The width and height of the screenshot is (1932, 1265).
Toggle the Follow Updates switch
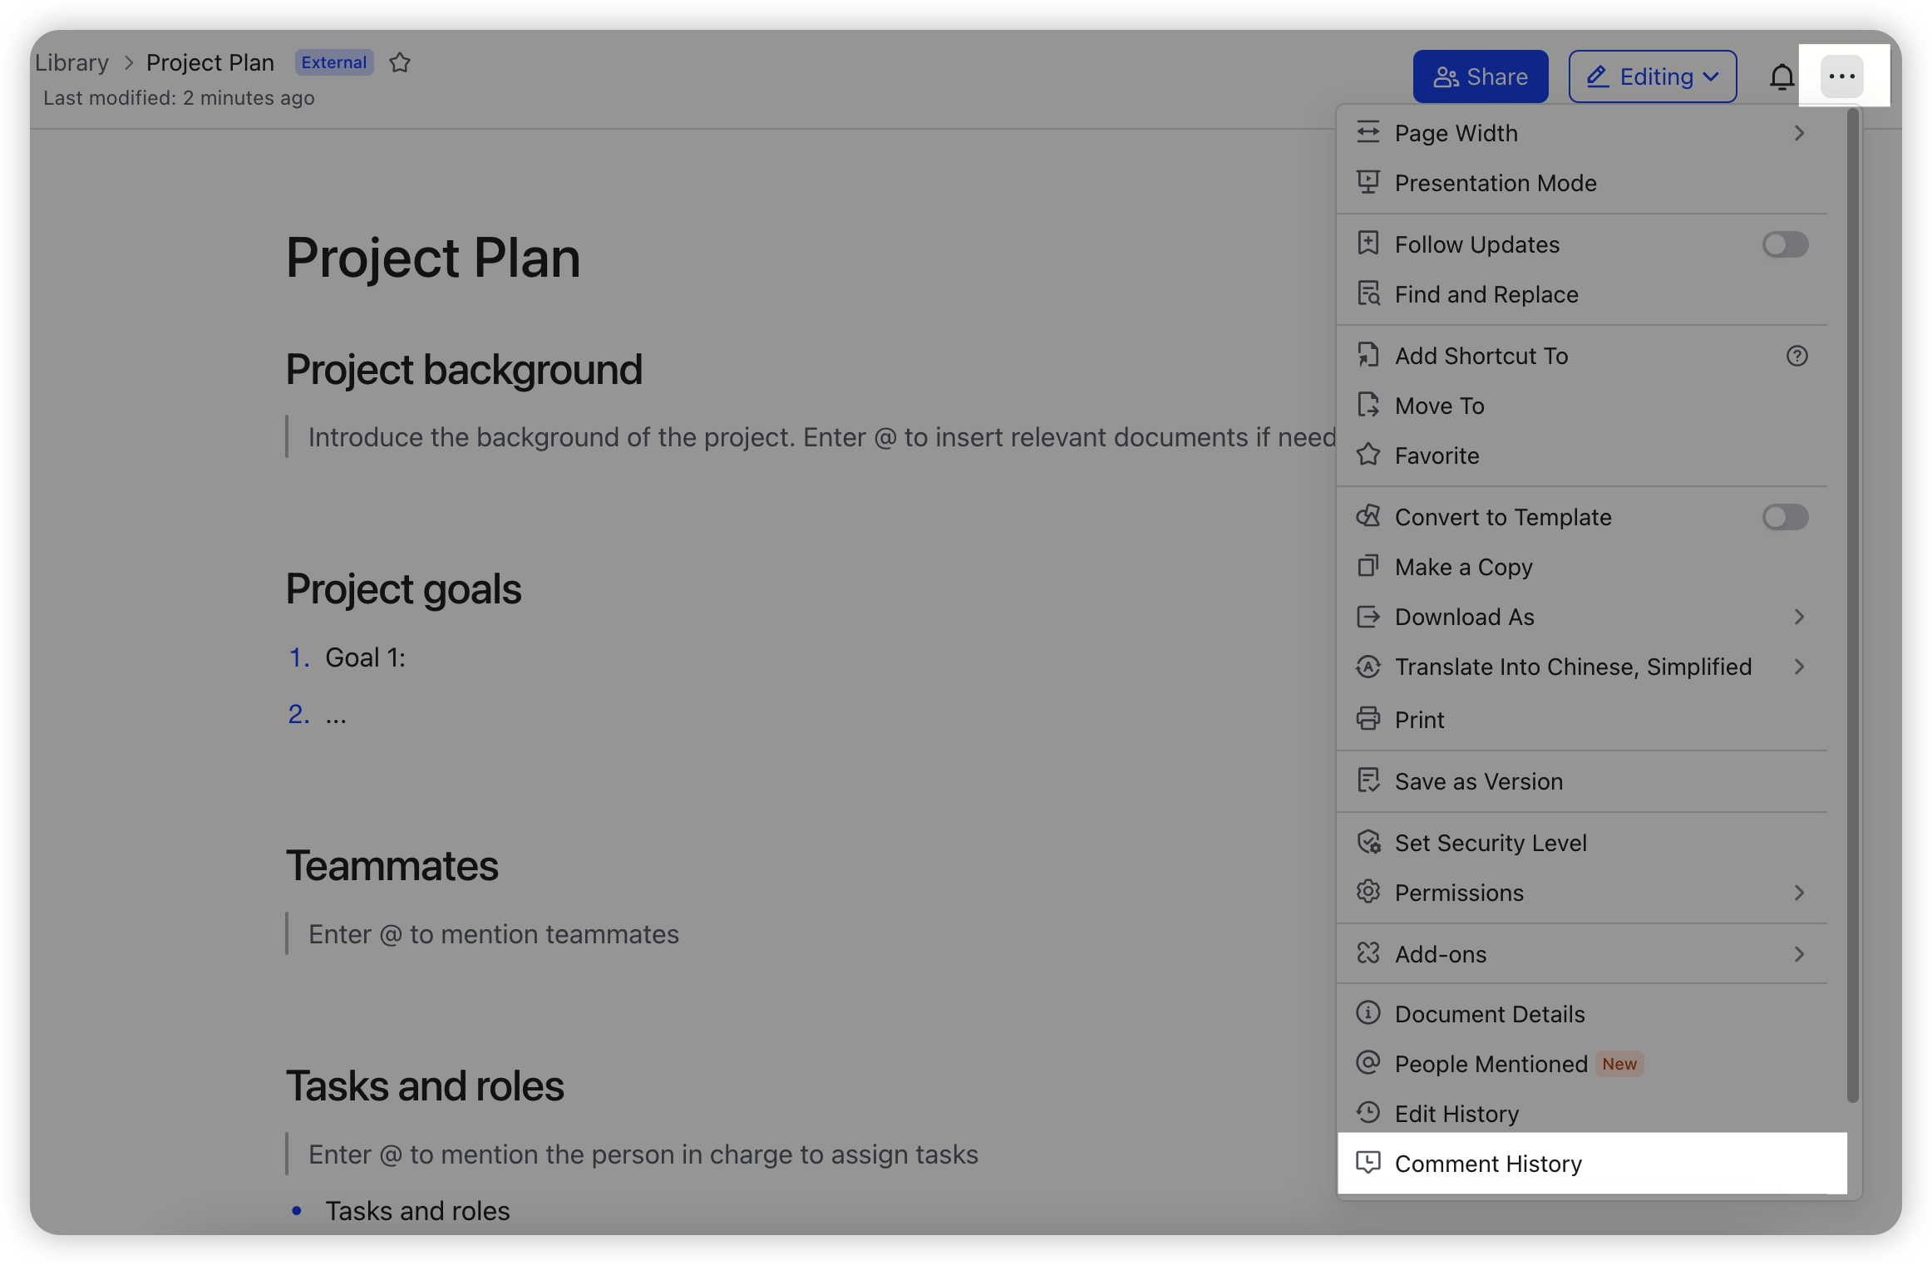pyautogui.click(x=1784, y=244)
